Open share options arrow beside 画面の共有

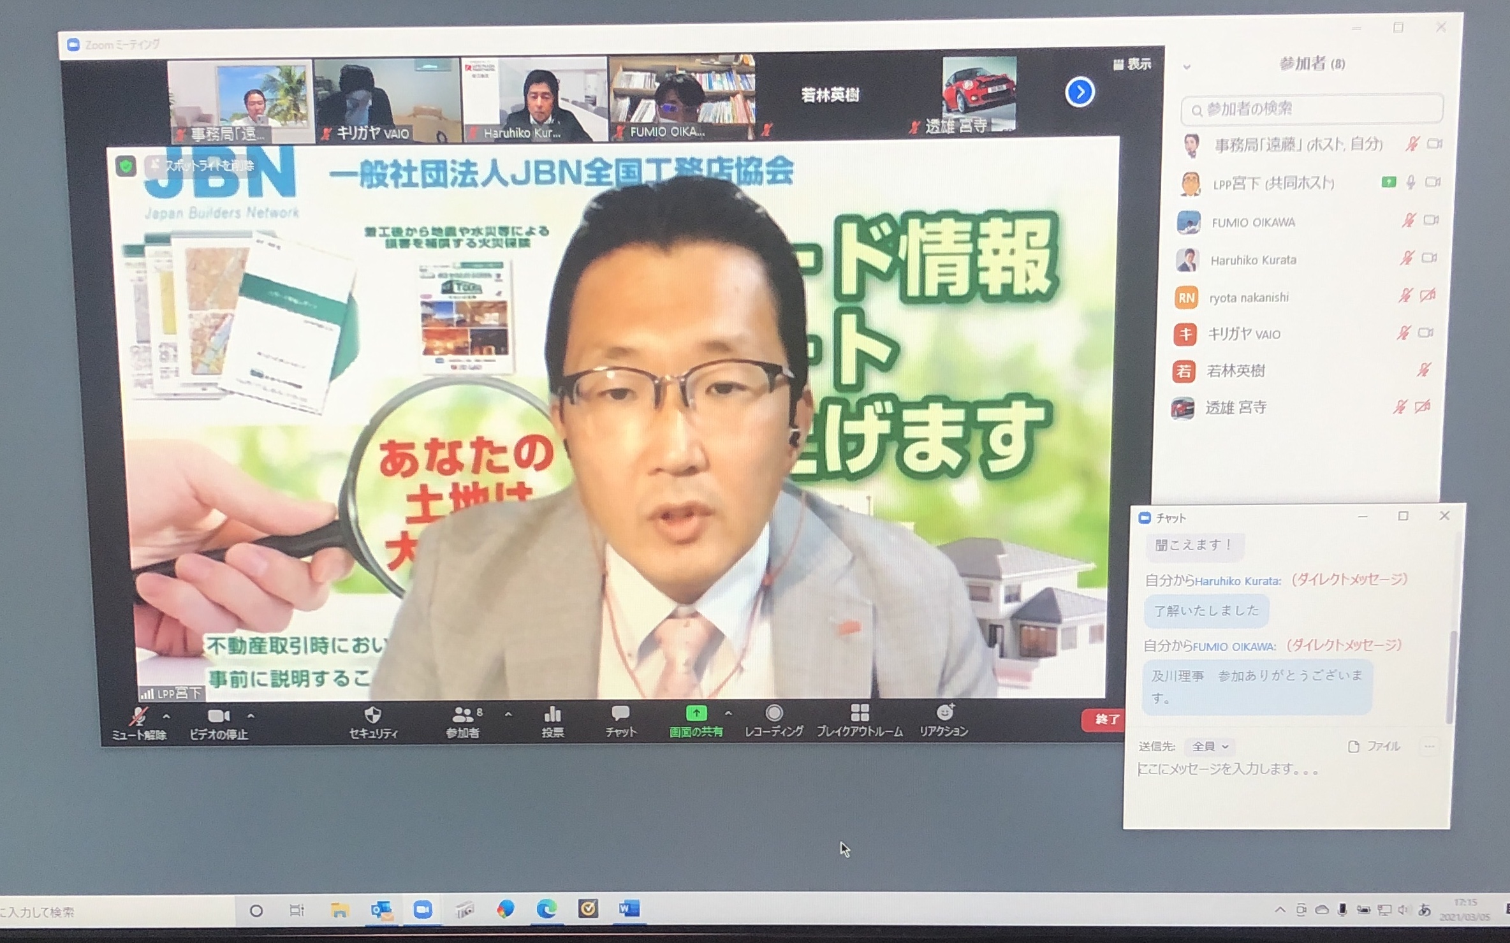tap(728, 713)
